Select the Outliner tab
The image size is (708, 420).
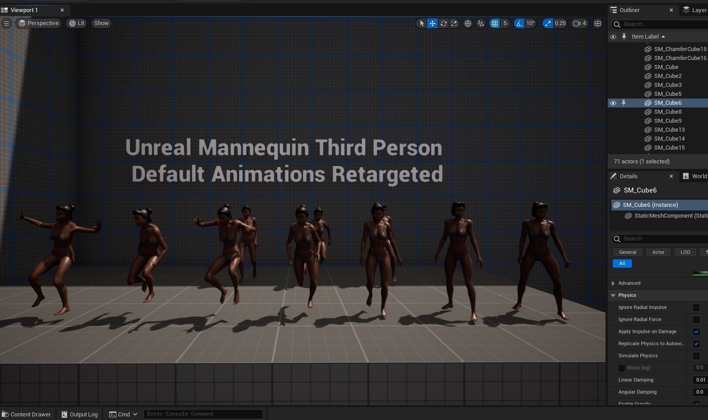(x=630, y=10)
